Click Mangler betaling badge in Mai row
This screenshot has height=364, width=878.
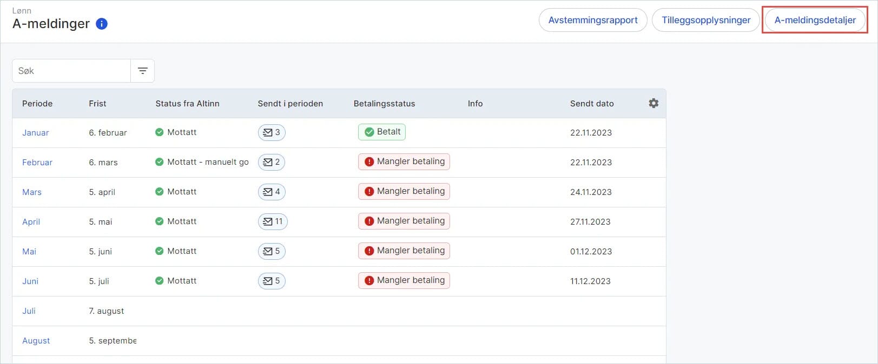(404, 251)
